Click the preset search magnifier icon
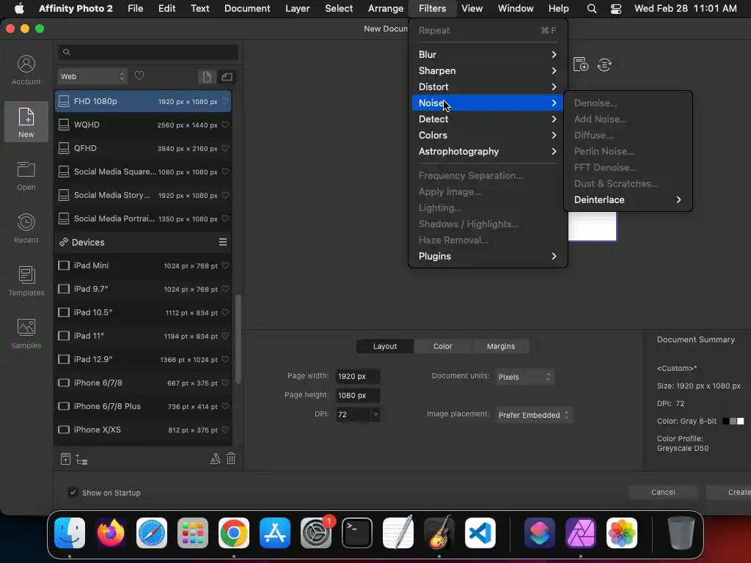The height and width of the screenshot is (563, 751). pyautogui.click(x=67, y=52)
